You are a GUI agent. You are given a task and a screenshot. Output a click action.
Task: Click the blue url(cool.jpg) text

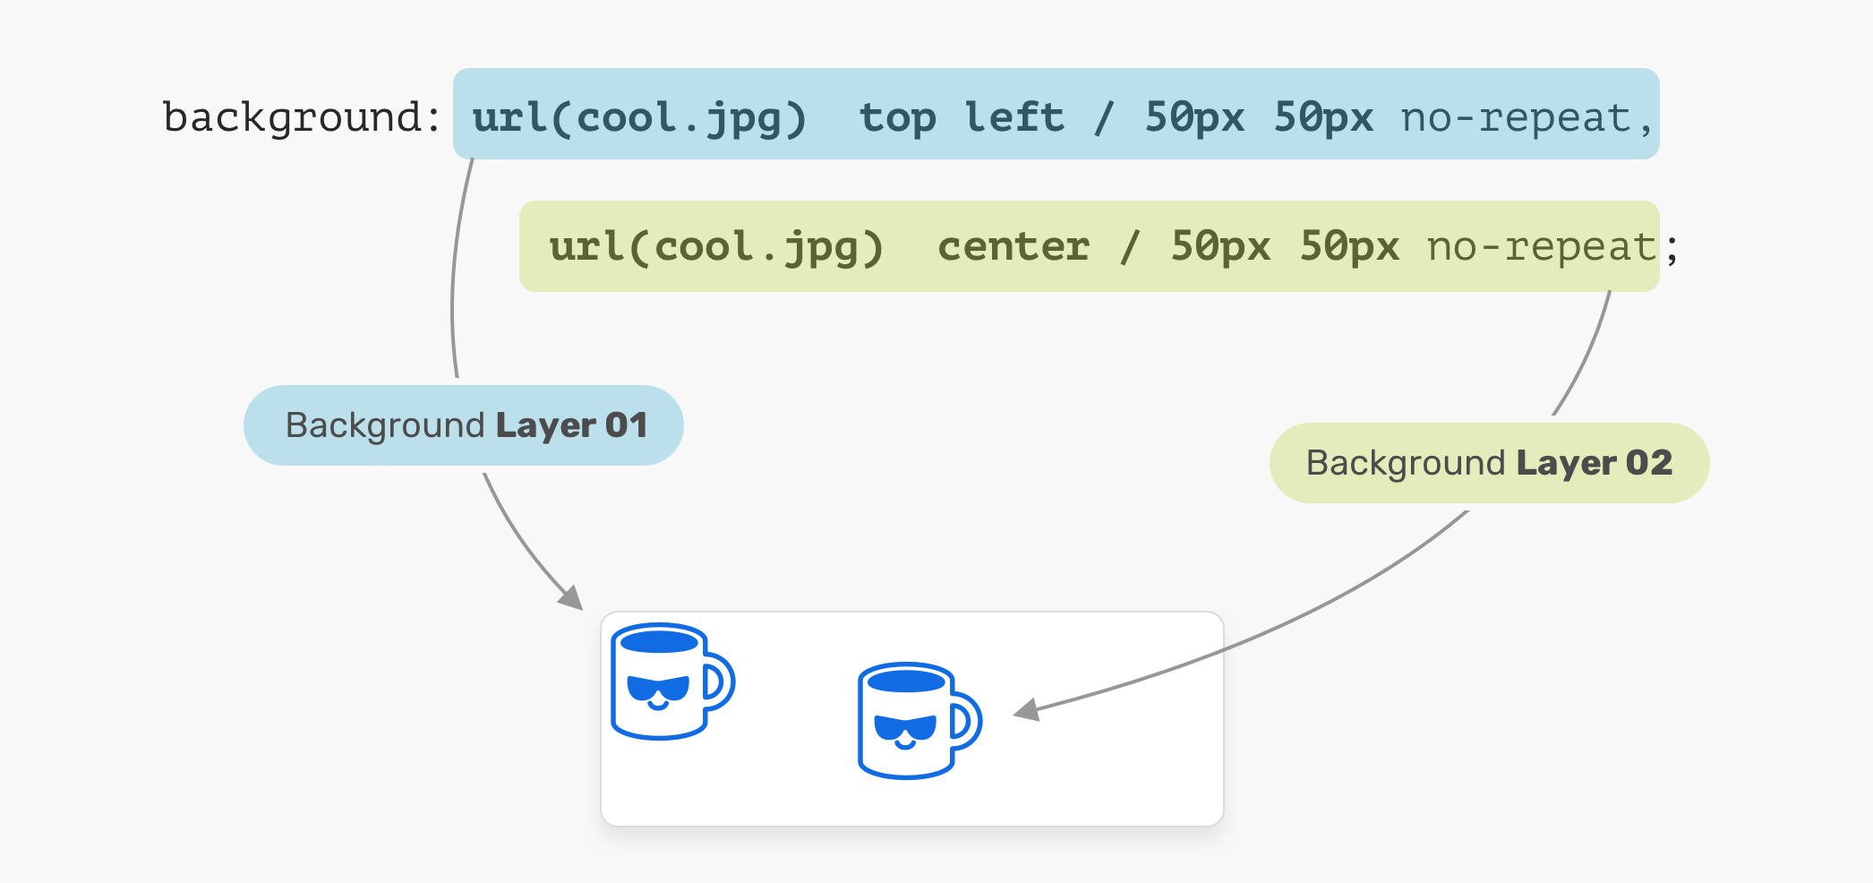639,118
